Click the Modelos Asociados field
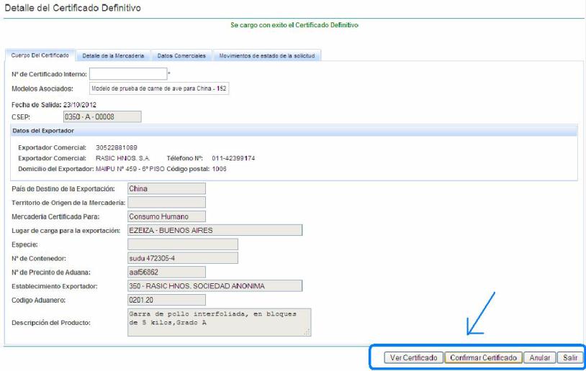This screenshot has width=586, height=371. pos(159,88)
